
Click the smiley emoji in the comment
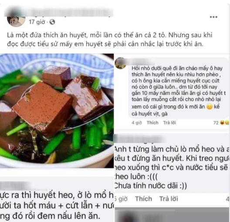click(x=210, y=107)
